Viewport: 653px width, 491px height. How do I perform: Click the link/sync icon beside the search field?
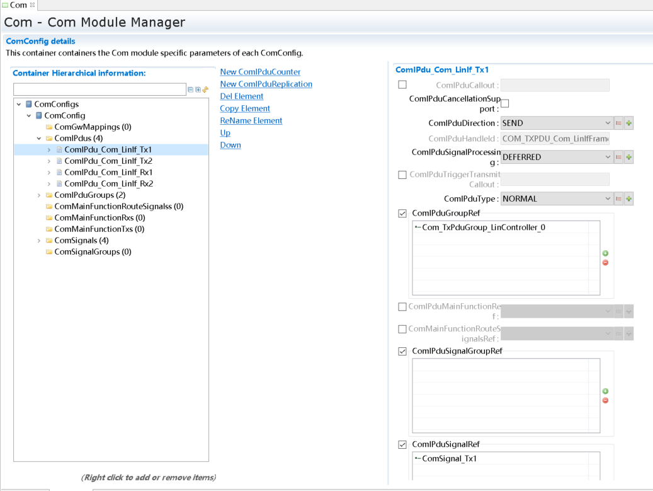[205, 90]
